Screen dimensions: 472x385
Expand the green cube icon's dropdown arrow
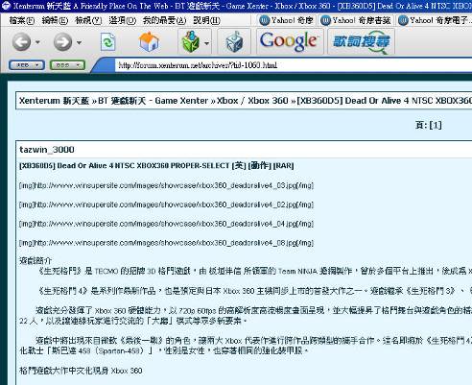tap(206, 42)
